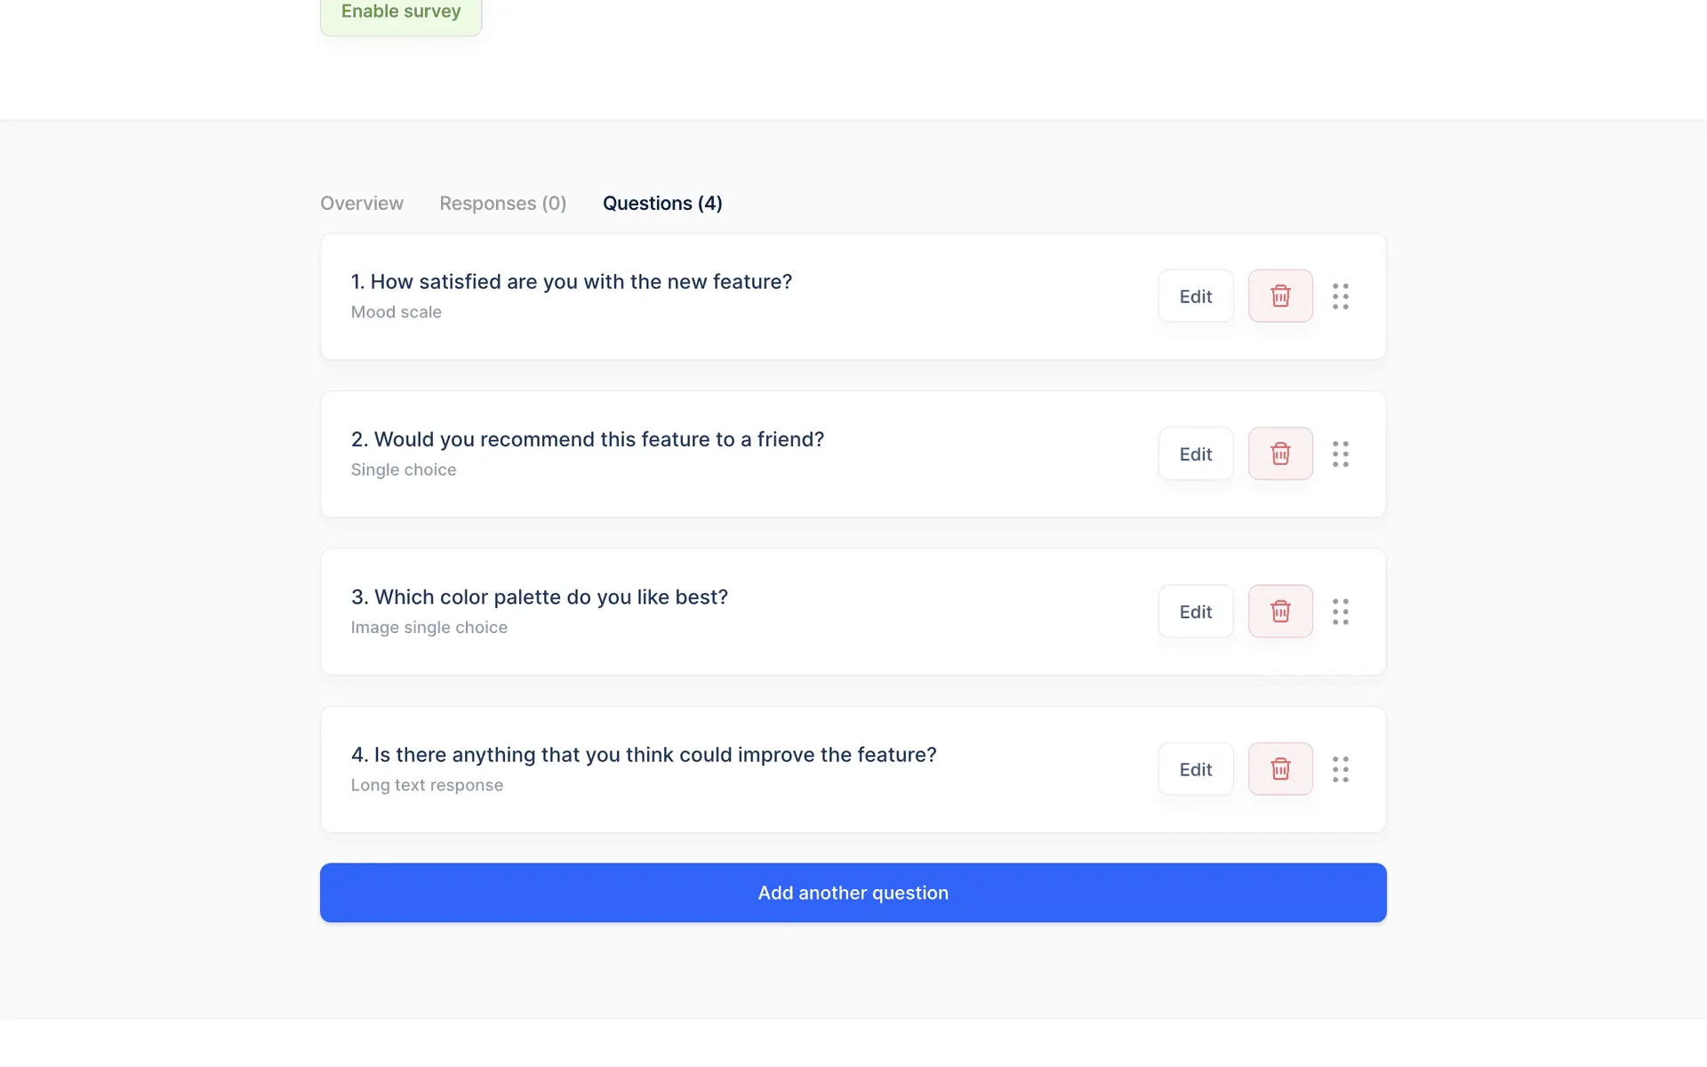
Task: Click the reorder handle on question 3
Action: (x=1341, y=611)
